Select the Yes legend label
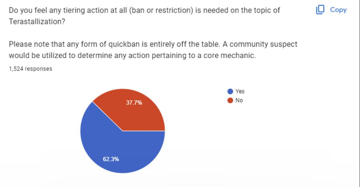The width and height of the screenshot is (360, 187). coord(240,91)
